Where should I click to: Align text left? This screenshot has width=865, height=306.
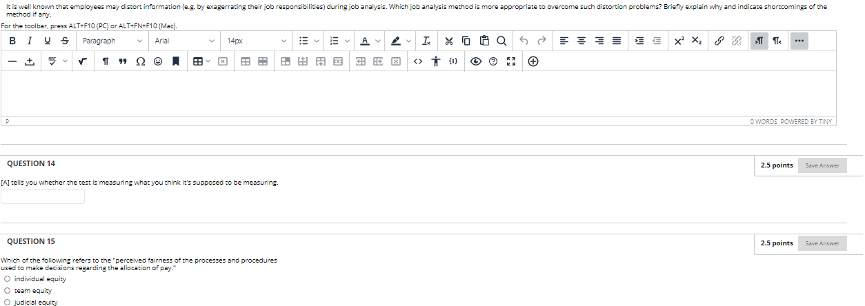[x=564, y=41]
